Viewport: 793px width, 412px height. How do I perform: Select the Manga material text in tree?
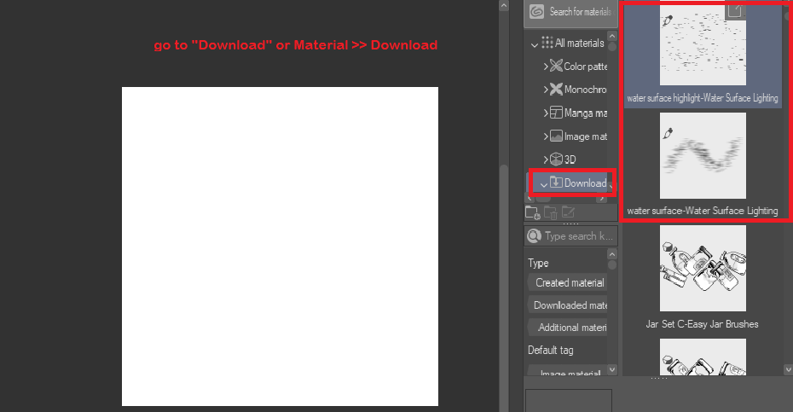pos(586,113)
